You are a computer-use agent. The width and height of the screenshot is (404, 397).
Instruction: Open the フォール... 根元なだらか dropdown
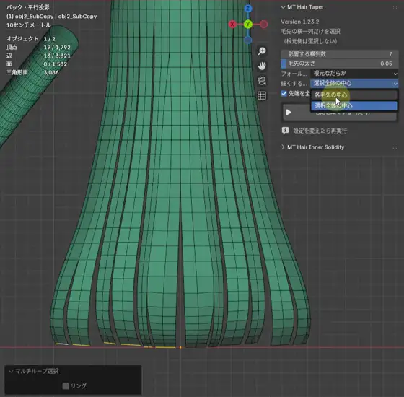tap(354, 74)
